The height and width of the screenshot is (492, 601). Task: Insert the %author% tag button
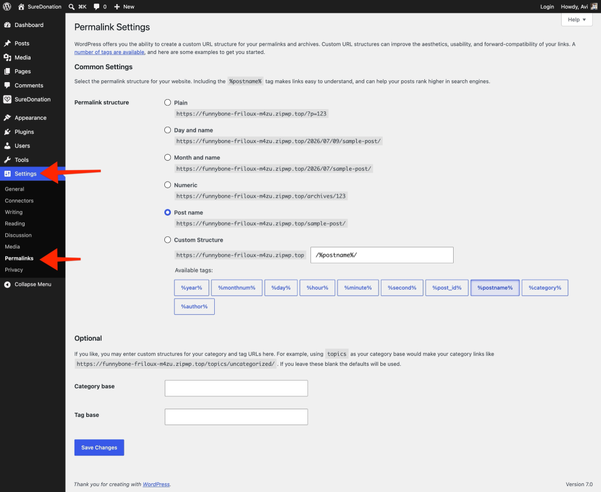pos(194,307)
